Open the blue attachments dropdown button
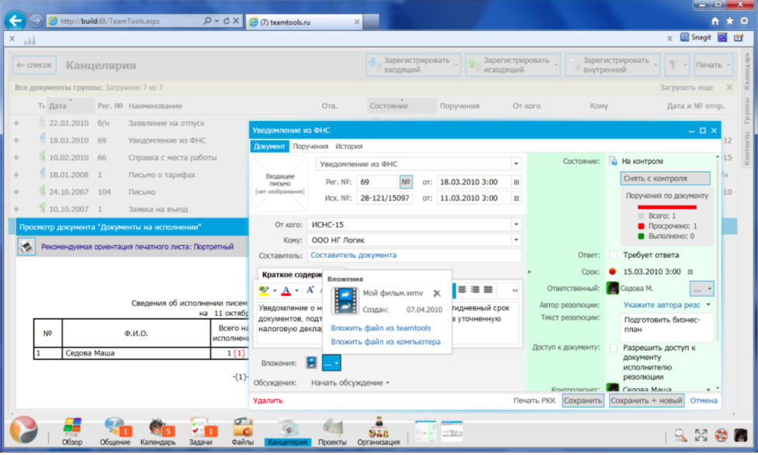This screenshot has height=455, width=758. point(331,363)
